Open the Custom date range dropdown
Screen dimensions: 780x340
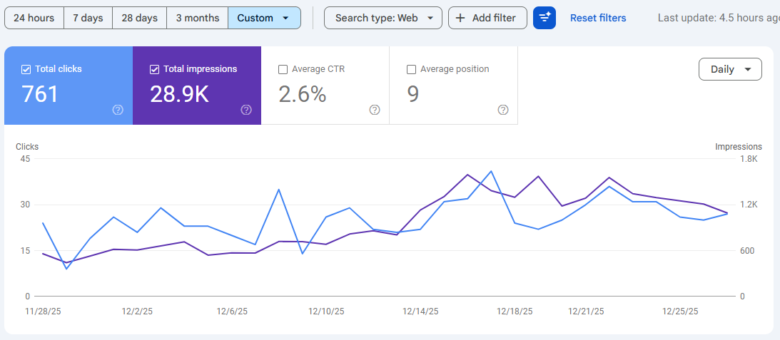pyautogui.click(x=264, y=18)
